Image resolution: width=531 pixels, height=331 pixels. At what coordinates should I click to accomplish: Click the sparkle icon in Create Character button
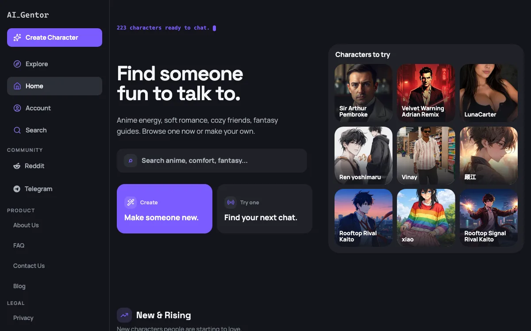point(17,38)
